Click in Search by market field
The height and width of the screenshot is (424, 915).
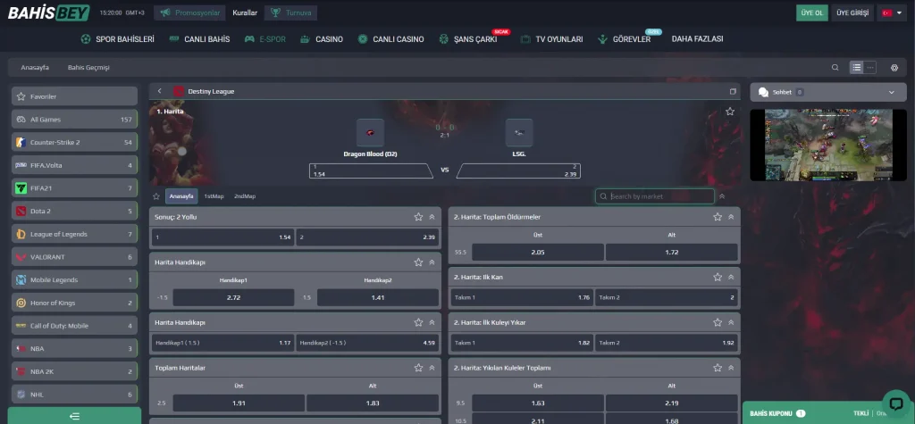(x=655, y=196)
